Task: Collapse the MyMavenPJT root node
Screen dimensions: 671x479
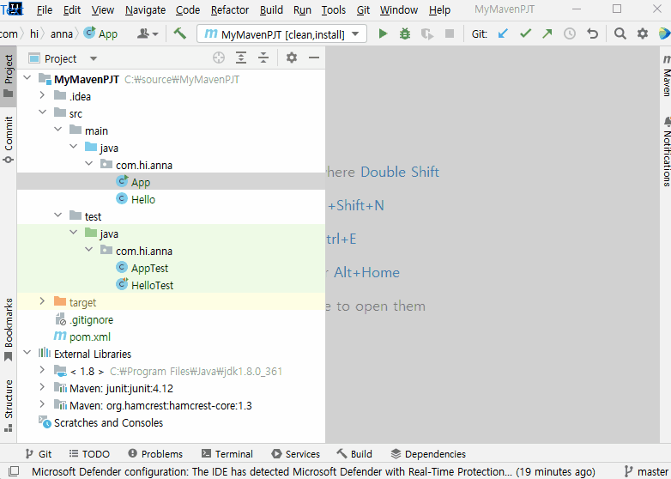Action: [x=27, y=77]
